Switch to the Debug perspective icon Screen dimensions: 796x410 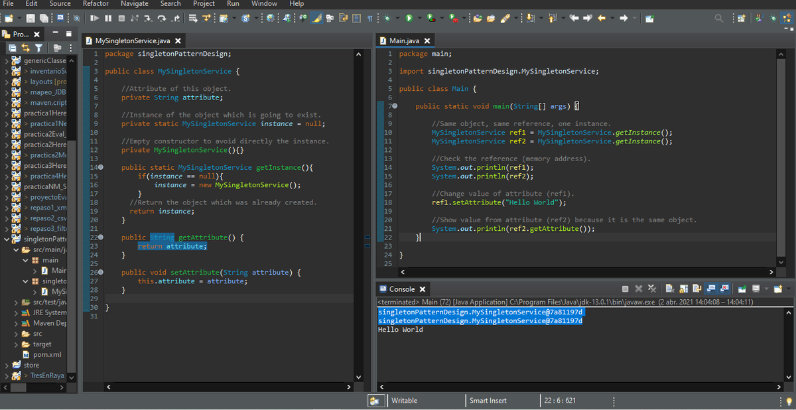773,18
